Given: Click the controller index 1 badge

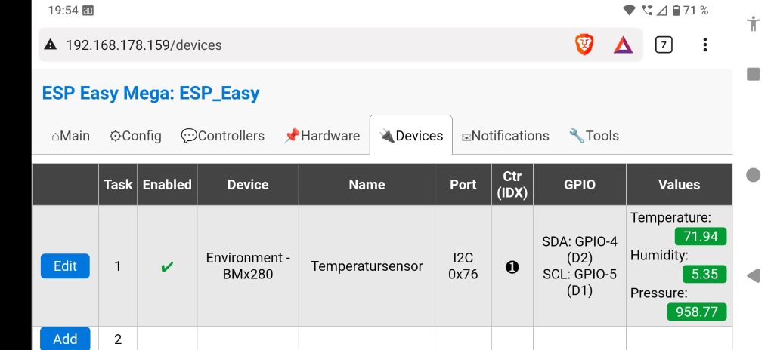Looking at the screenshot, I should (512, 266).
